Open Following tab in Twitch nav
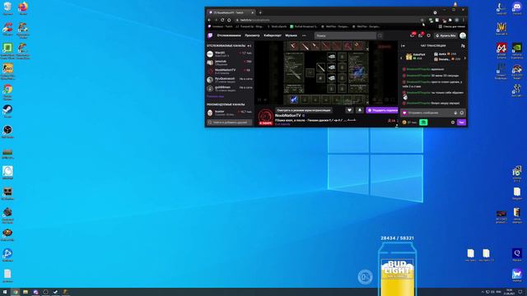Viewport: 527px width, 296px height. [x=229, y=35]
